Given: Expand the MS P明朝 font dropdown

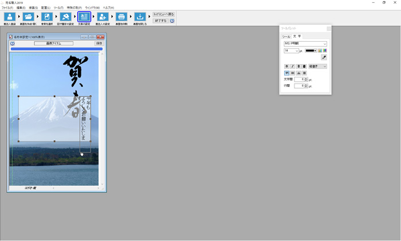Looking at the screenshot, I should [x=324, y=44].
